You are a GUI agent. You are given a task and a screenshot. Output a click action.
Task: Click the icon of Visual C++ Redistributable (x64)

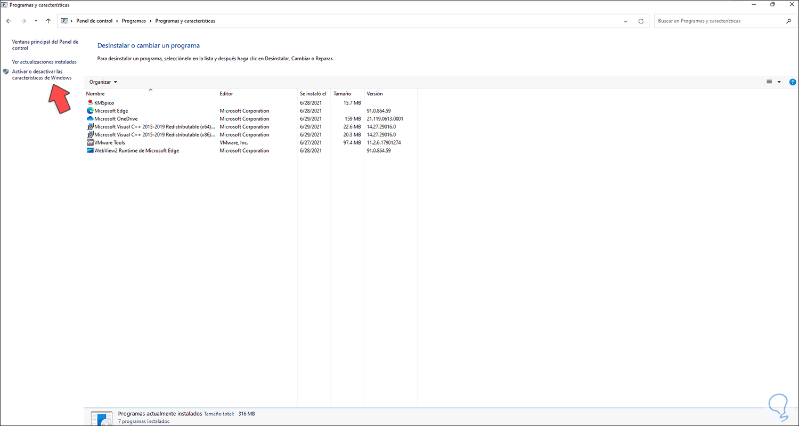pyautogui.click(x=90, y=127)
